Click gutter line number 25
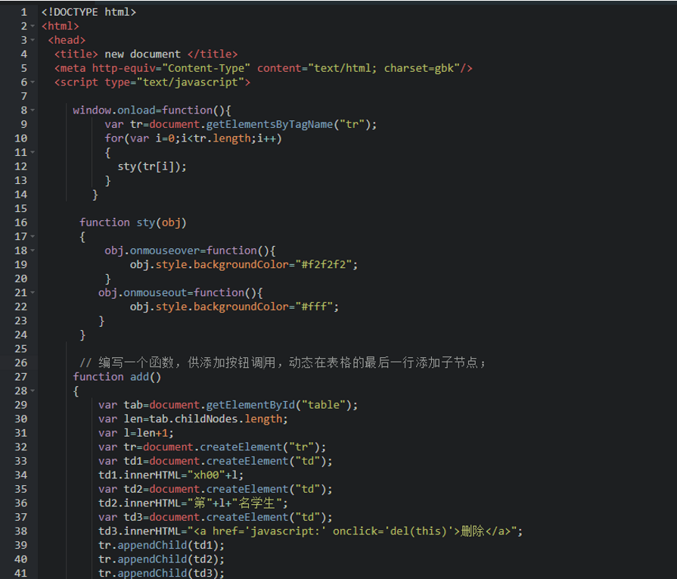Viewport: 677px width, 579px height. pos(20,349)
